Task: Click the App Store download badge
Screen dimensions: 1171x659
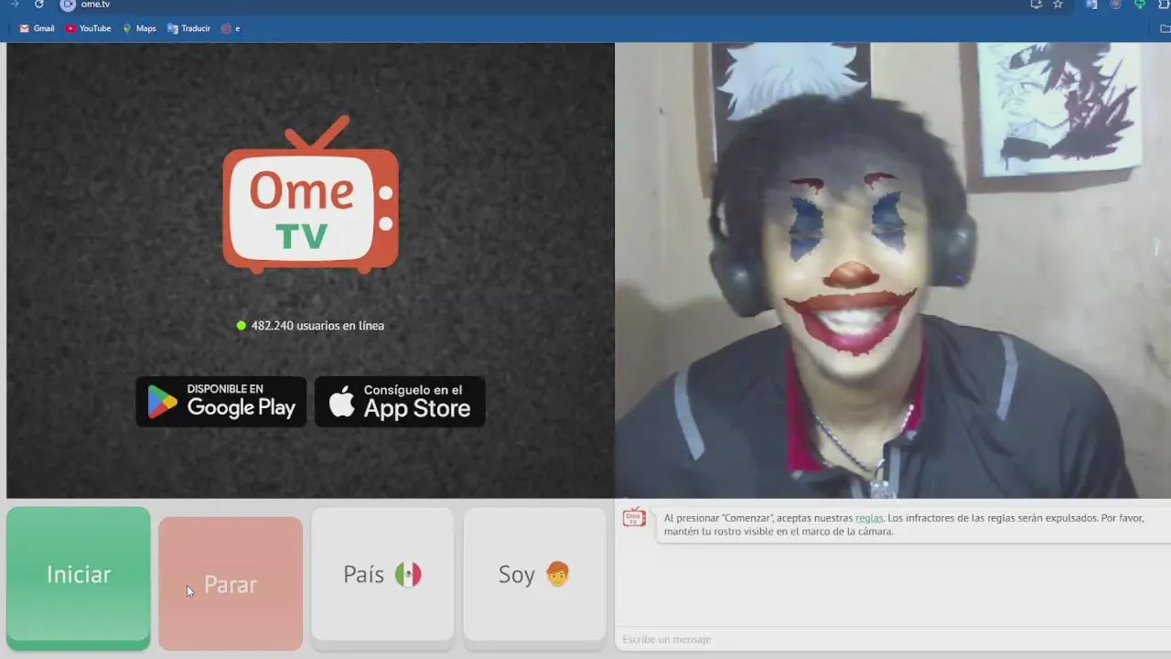Action: pyautogui.click(x=400, y=402)
